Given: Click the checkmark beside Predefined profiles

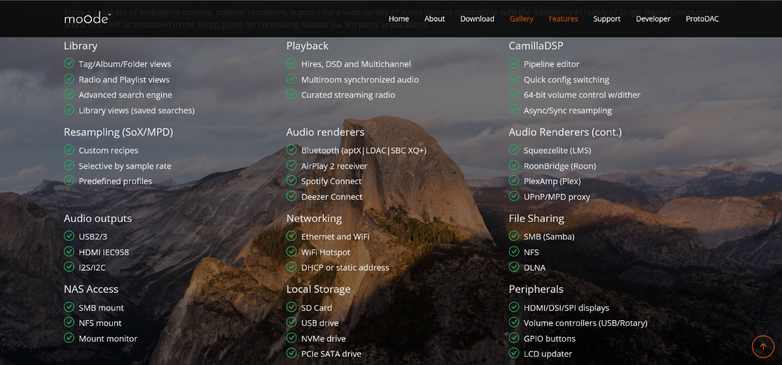Looking at the screenshot, I should 69,181.
